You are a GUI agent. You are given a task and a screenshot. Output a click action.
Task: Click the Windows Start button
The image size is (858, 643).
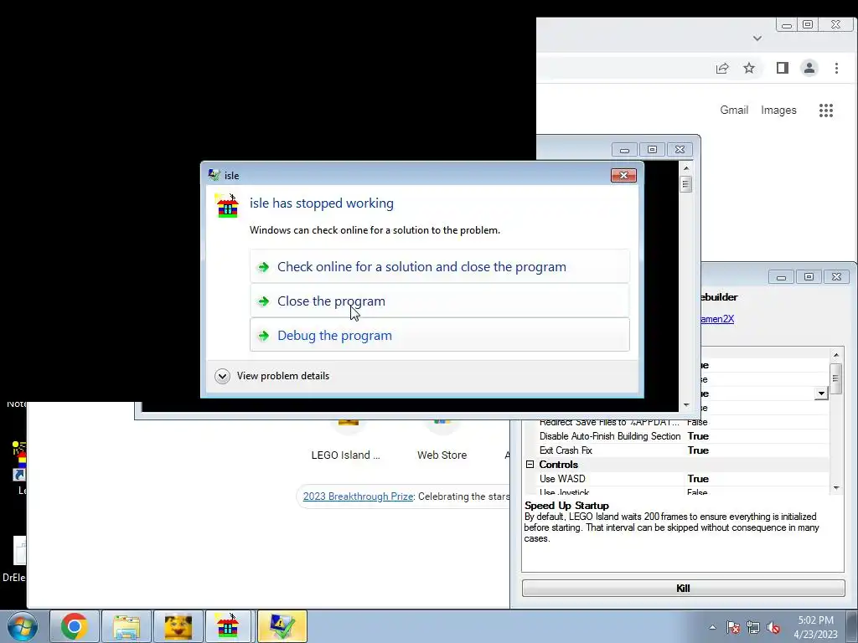point(22,626)
